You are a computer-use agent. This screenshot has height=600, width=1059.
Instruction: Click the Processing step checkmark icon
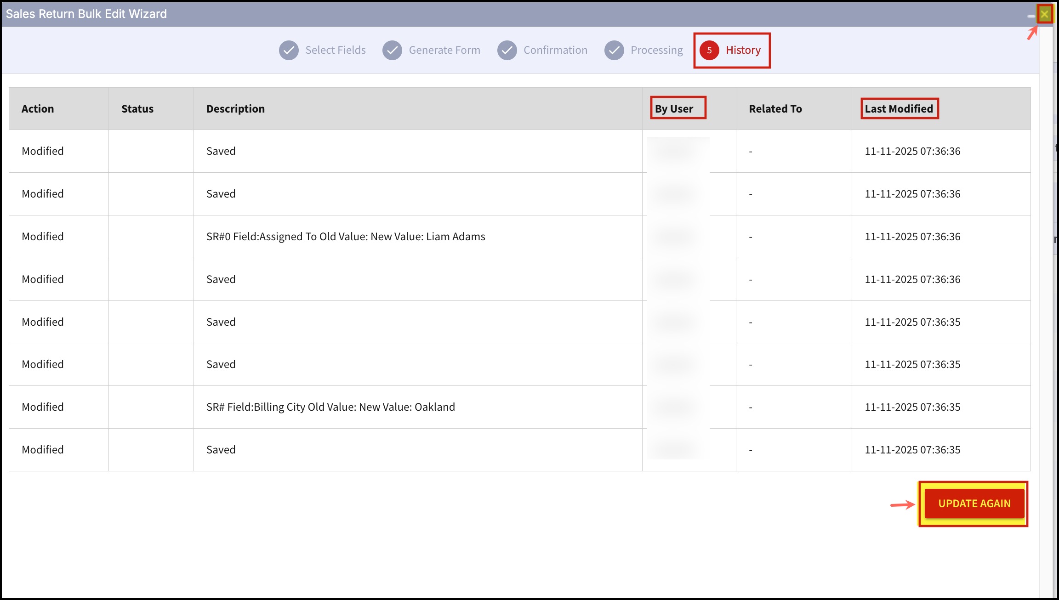[x=614, y=51]
